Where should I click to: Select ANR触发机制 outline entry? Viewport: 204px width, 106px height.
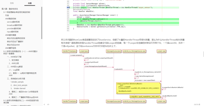(11, 19)
